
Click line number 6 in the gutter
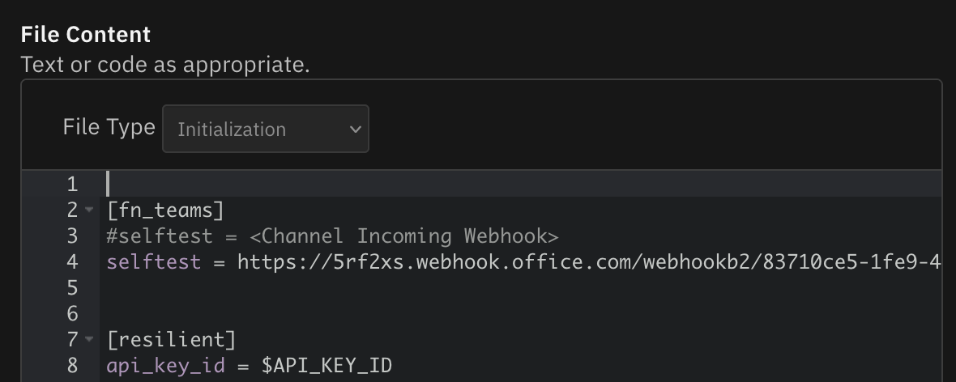click(x=72, y=314)
